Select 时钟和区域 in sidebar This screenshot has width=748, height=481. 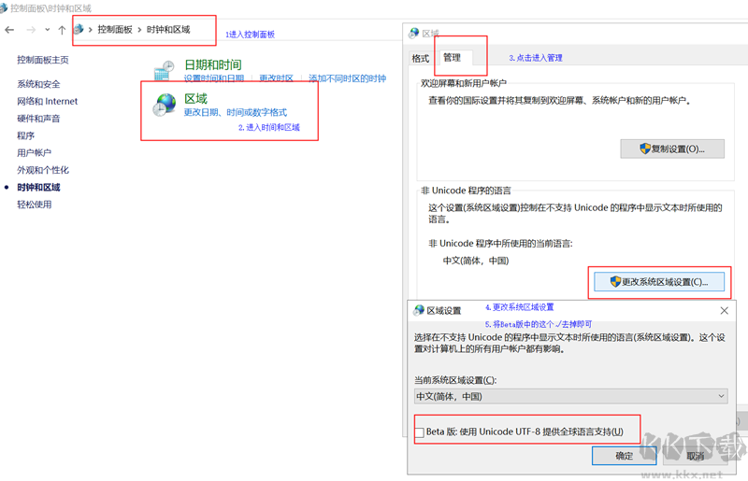38,188
